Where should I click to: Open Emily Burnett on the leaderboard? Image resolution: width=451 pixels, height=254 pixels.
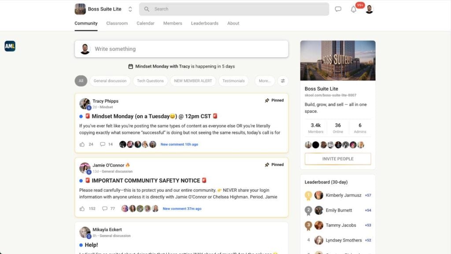(x=339, y=210)
